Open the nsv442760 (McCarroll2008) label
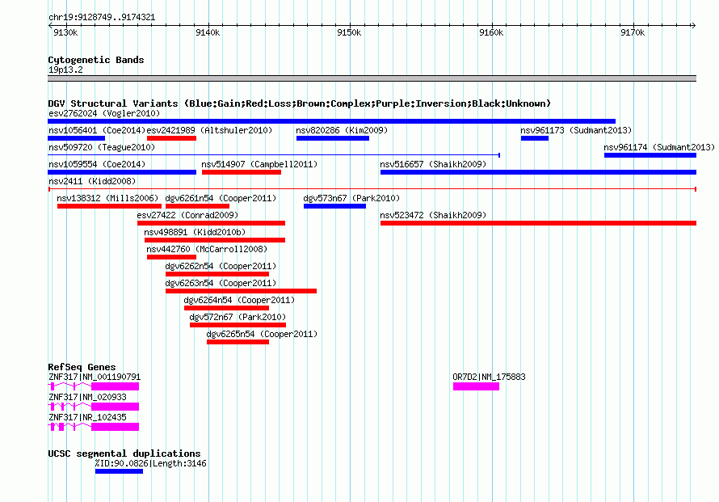 click(x=207, y=249)
